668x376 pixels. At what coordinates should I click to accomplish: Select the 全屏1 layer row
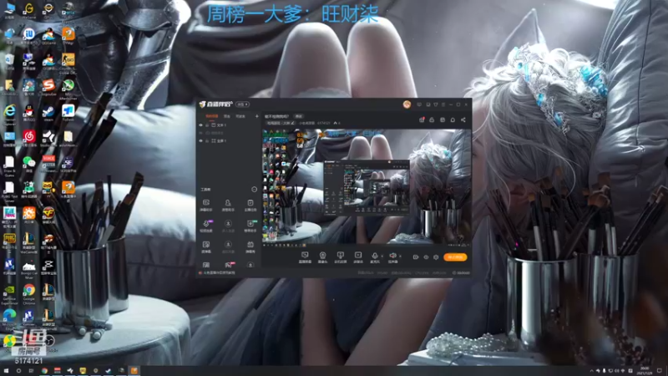coord(229,140)
